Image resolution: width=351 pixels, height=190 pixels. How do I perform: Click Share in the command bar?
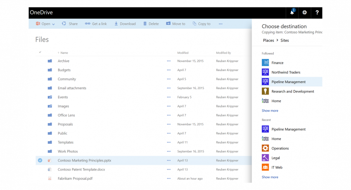coord(70,24)
